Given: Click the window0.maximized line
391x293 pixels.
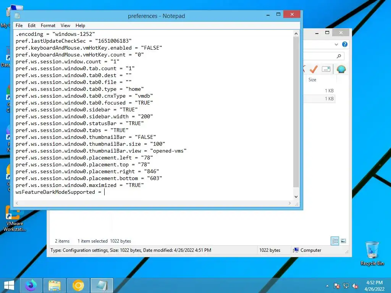Looking at the screenshot, I should 79,185.
